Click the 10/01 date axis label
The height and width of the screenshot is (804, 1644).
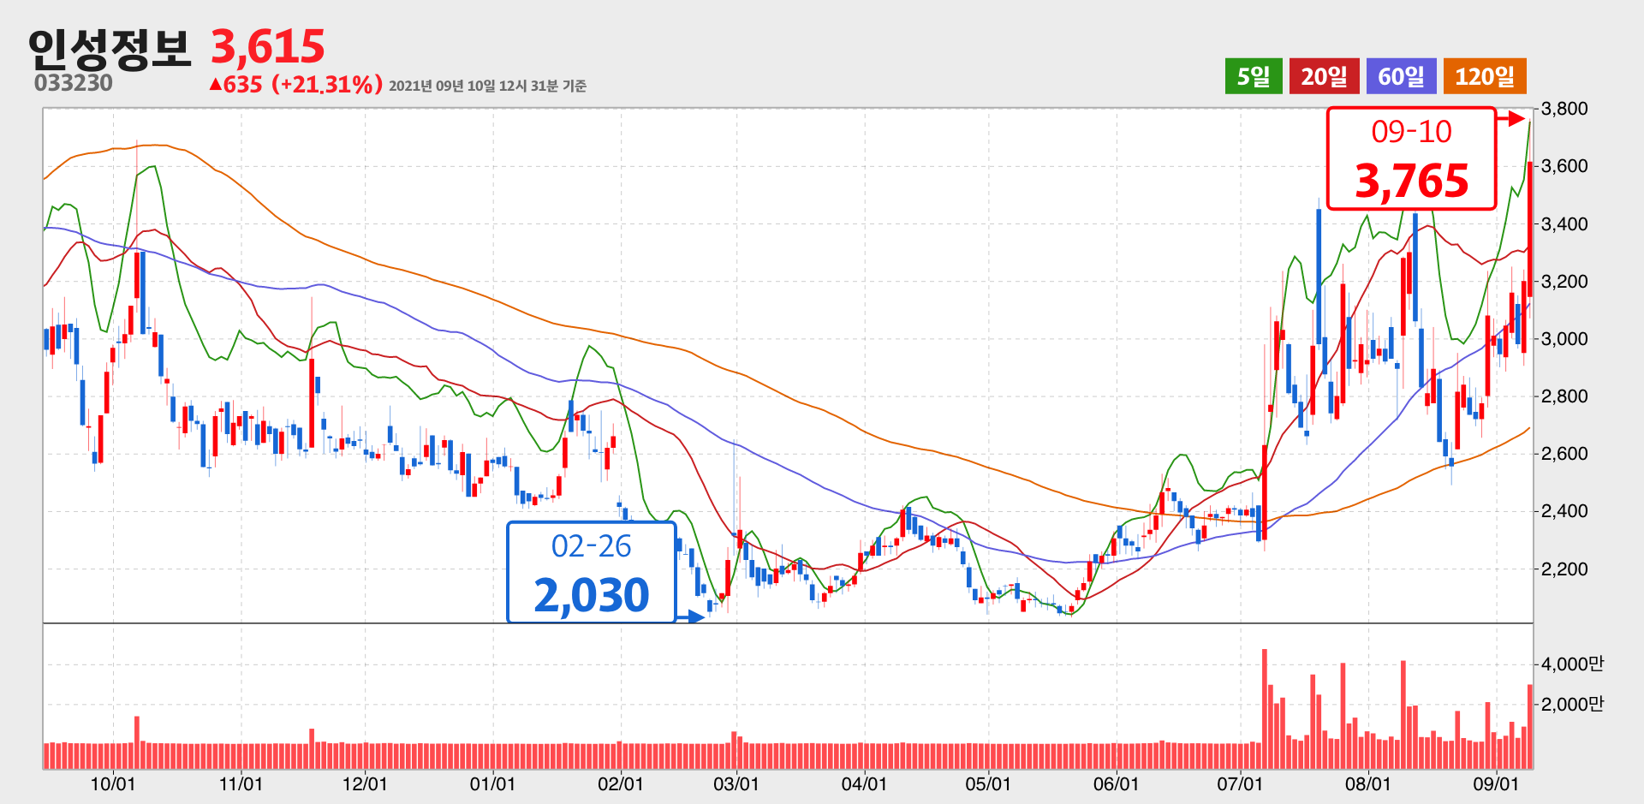(x=113, y=784)
